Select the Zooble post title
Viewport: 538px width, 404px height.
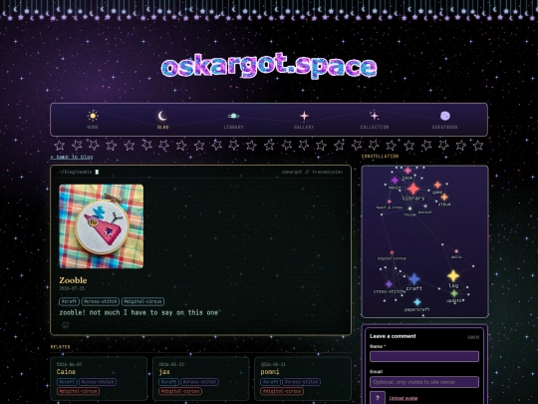coord(73,280)
